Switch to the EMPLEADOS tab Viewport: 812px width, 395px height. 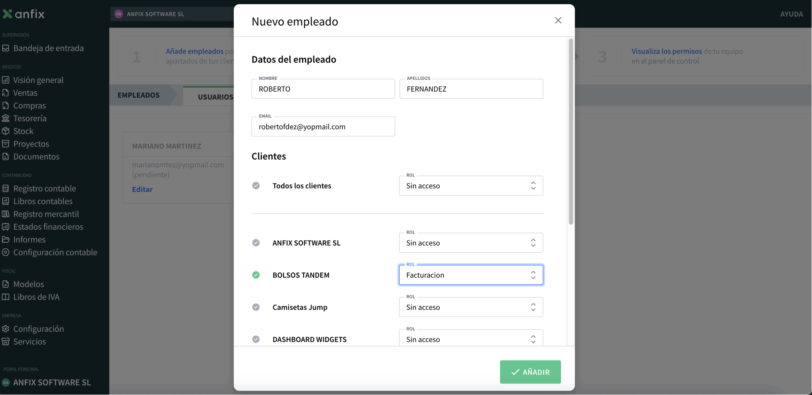click(x=139, y=95)
